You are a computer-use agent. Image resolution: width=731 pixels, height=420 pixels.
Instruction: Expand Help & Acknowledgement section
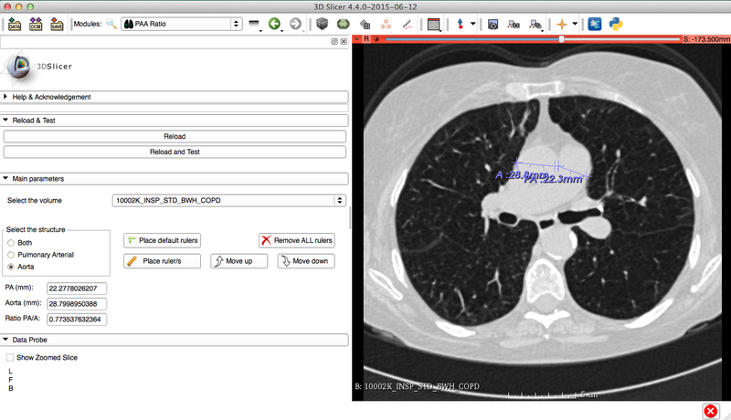pos(6,97)
